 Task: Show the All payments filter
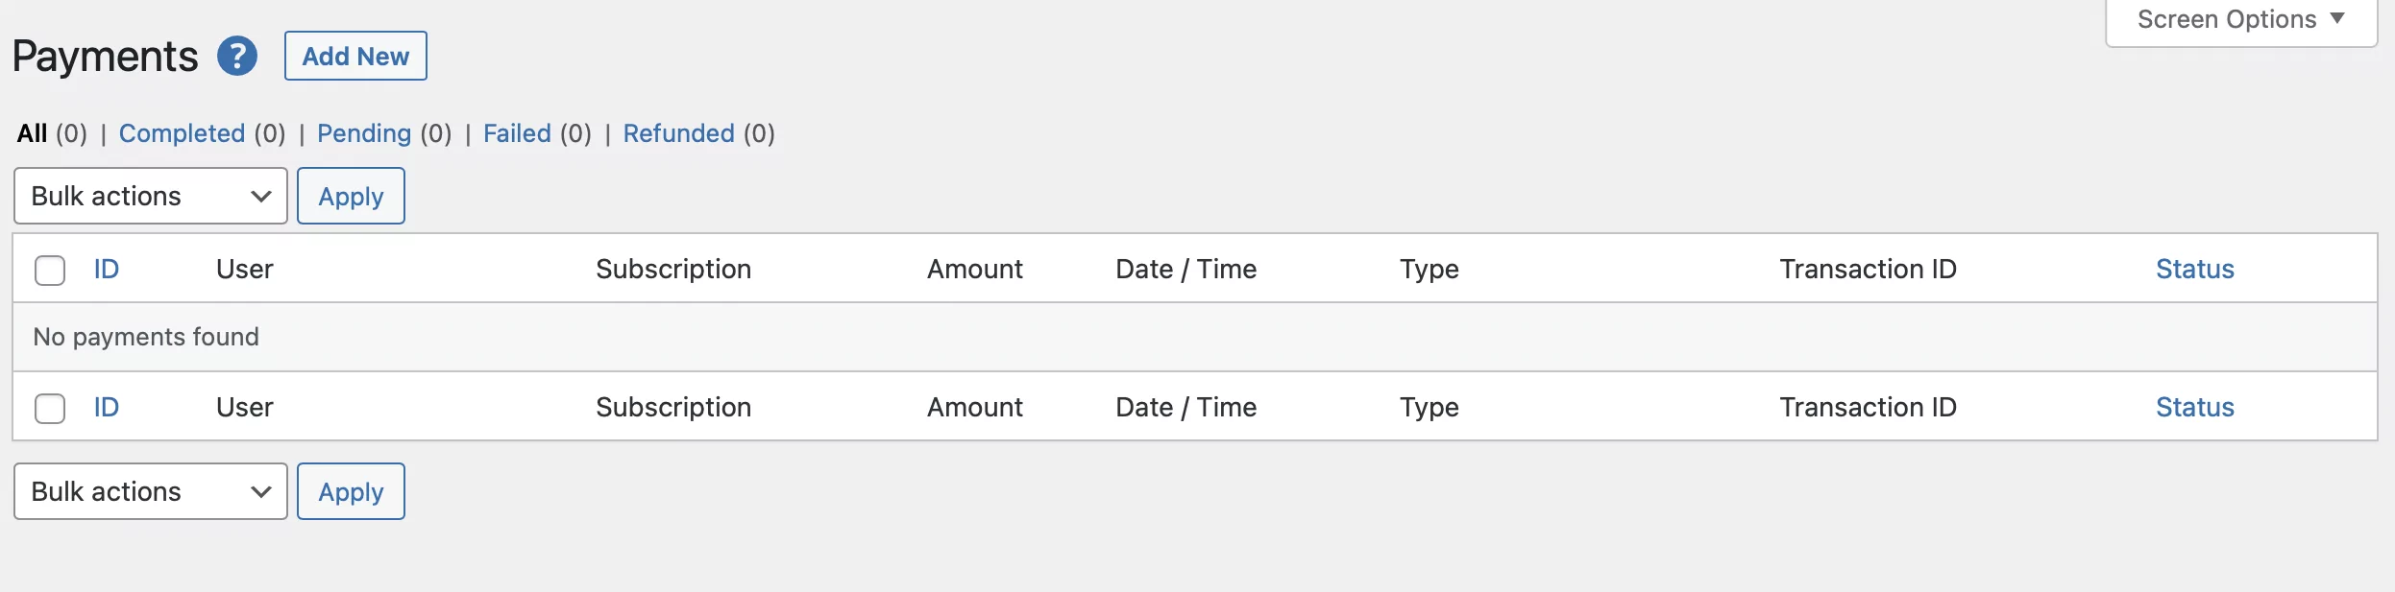[x=32, y=133]
